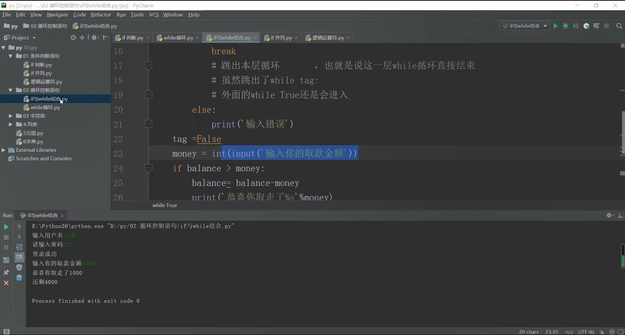Click the Pause output icon in Run panel
625x335 pixels.
(x=6, y=248)
